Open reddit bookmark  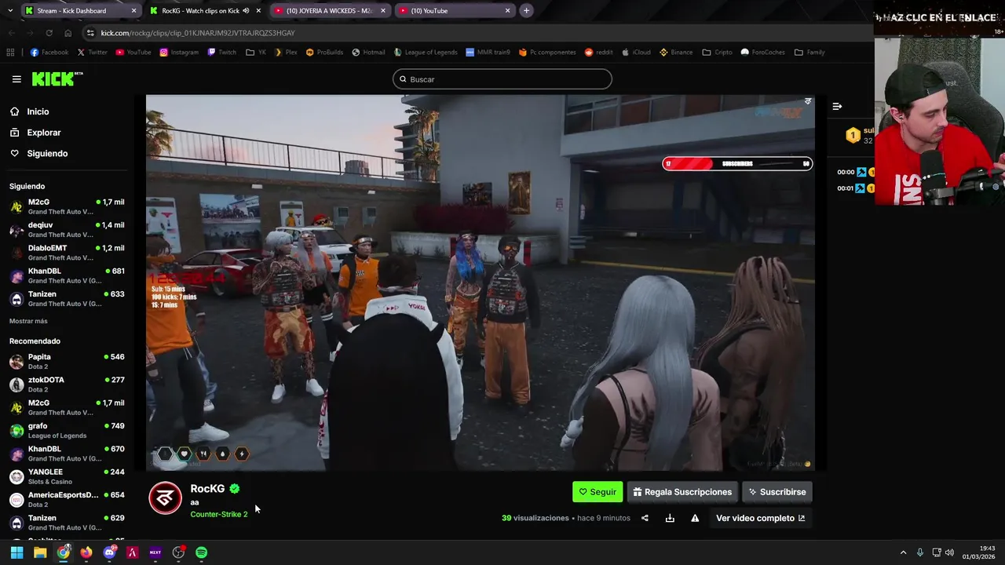598,53
